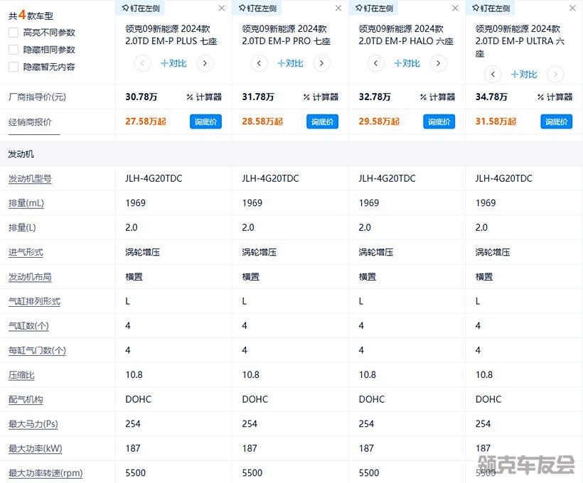The width and height of the screenshot is (583, 483).
Task: Open 计算器 for 32.78万 model
Action: coord(438,97)
